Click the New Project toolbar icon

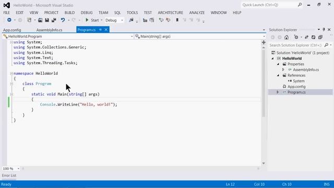pyautogui.click(x=29, y=20)
